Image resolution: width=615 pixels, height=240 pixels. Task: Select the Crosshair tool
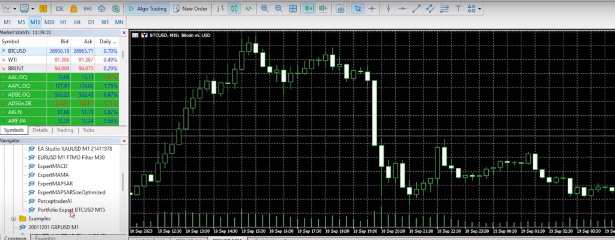point(372,9)
